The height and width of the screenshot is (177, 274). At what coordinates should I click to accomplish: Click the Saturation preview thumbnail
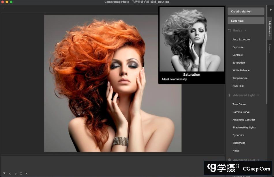click(x=192, y=39)
